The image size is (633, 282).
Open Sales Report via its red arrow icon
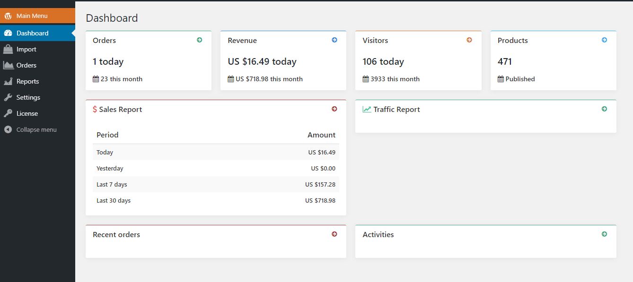coord(334,109)
